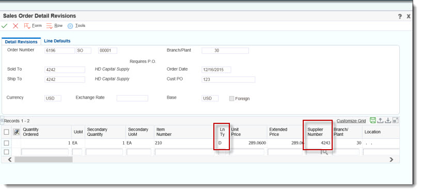Open the Tools menu
421x192 pixels.
click(x=76, y=26)
